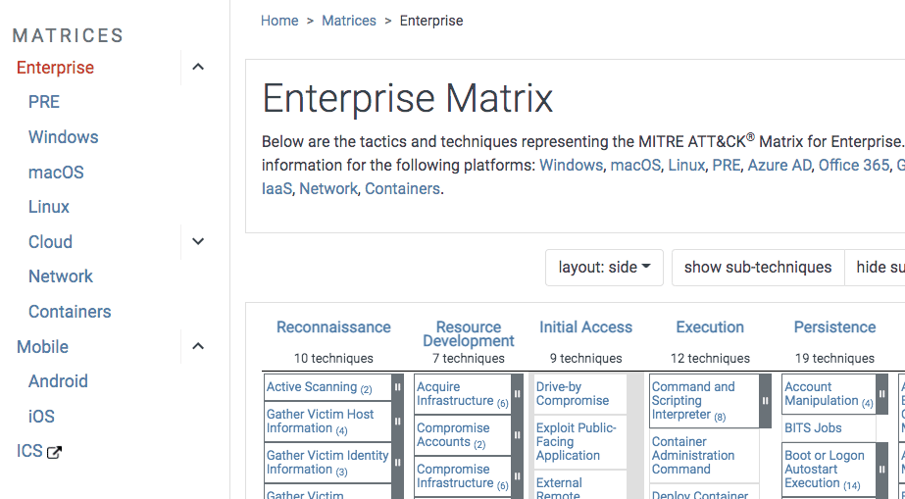The width and height of the screenshot is (905, 499).
Task: Expand Account Manipulation sub-techniques handle
Action: tap(881, 394)
